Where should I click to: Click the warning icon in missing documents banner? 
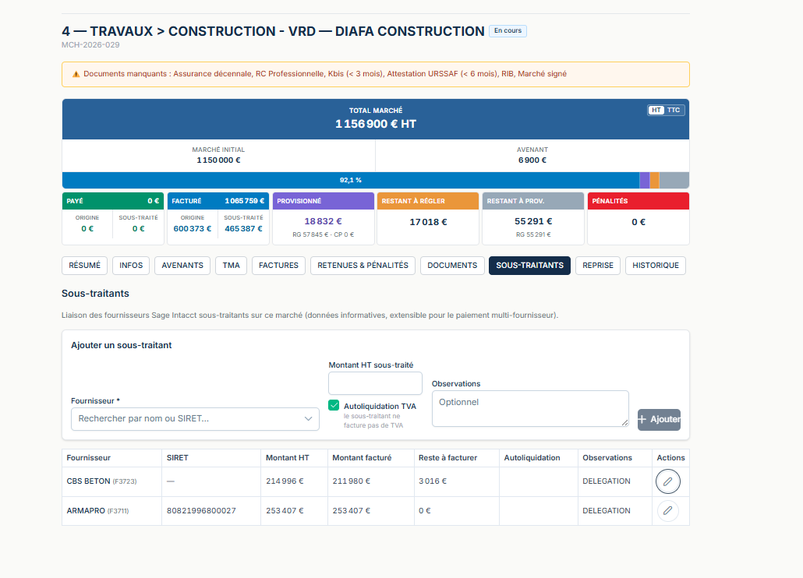(76, 74)
